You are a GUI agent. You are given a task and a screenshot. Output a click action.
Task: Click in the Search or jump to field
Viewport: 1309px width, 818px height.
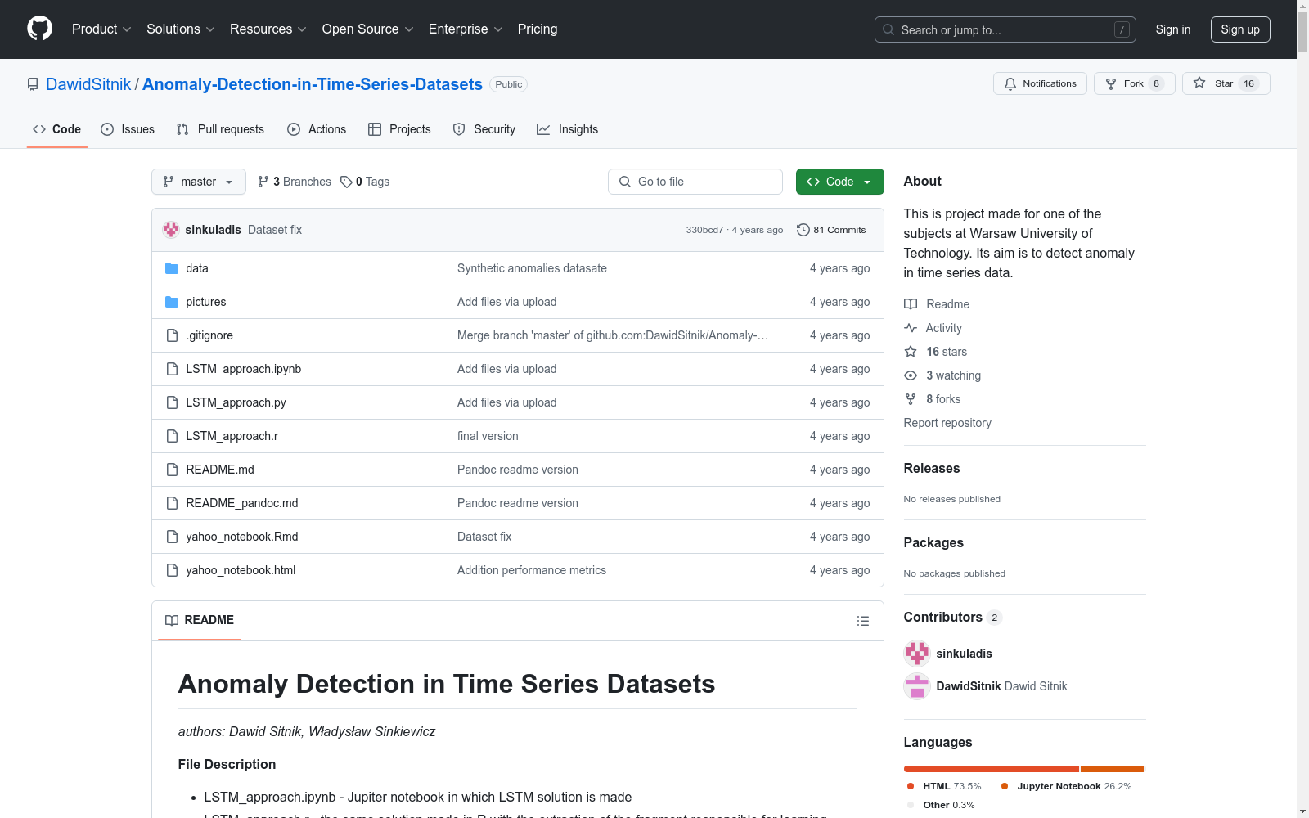[1005, 29]
